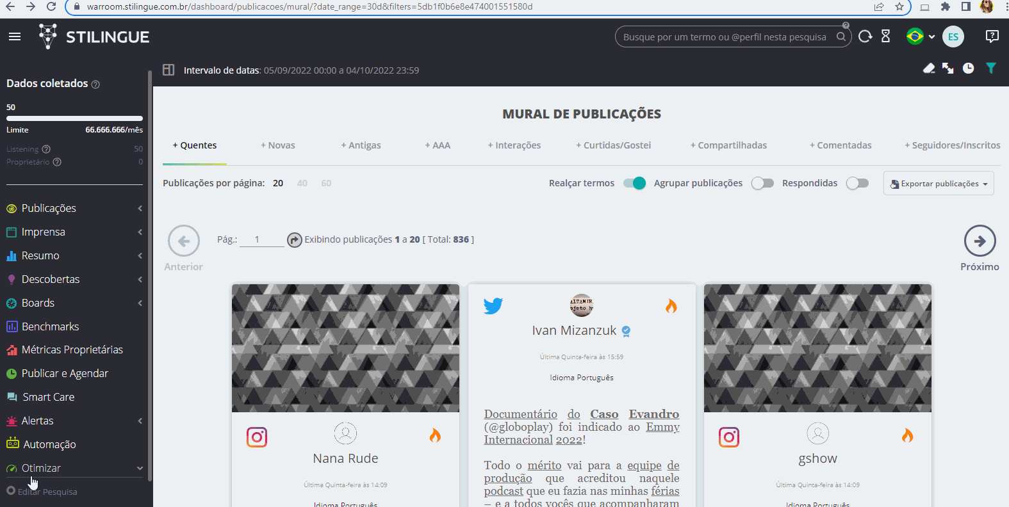This screenshot has width=1009, height=507.
Task: Click the refresh icon beside search box
Action: 865,36
